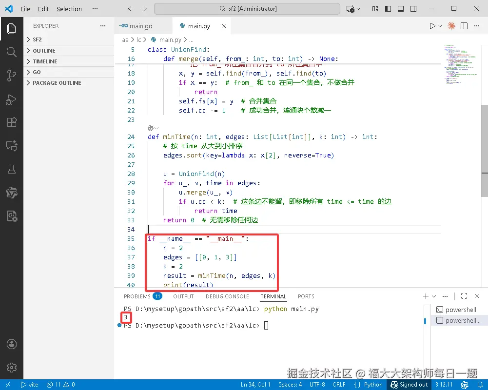Switch to the OUTPUT panel tab
Image resolution: width=488 pixels, height=390 pixels.
pos(183,296)
